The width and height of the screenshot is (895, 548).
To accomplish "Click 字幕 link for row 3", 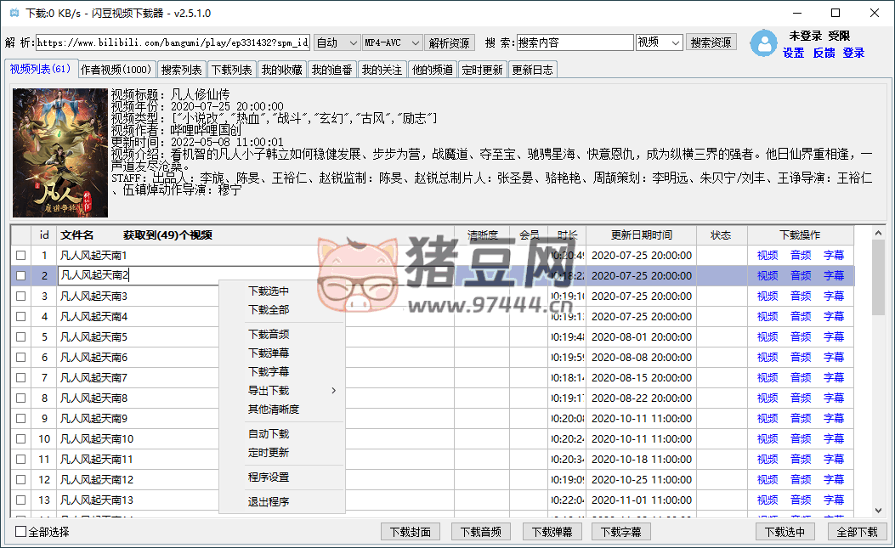I will pyautogui.click(x=834, y=296).
